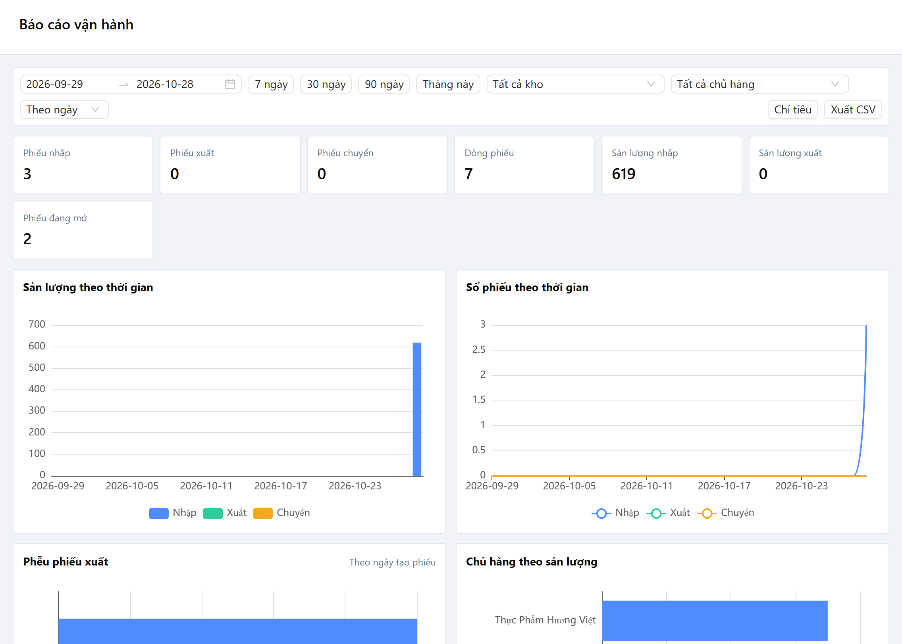Viewport: 902px width, 644px height.
Task: Toggle Xuất legend in Số phiếu chart
Action: click(668, 513)
